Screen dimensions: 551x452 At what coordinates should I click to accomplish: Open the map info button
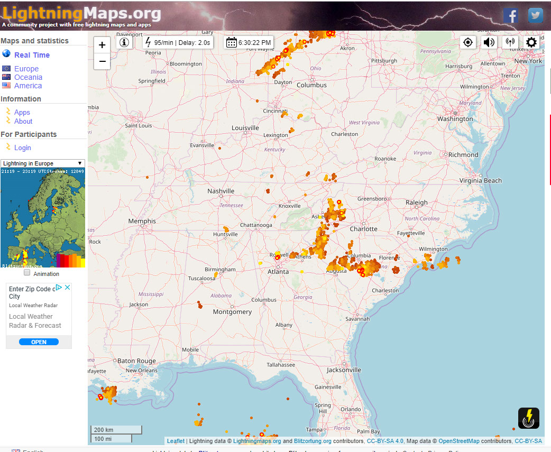pyautogui.click(x=125, y=42)
